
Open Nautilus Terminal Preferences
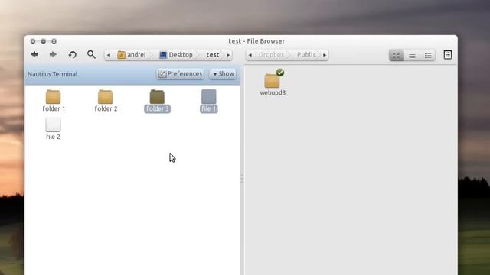[x=181, y=74]
